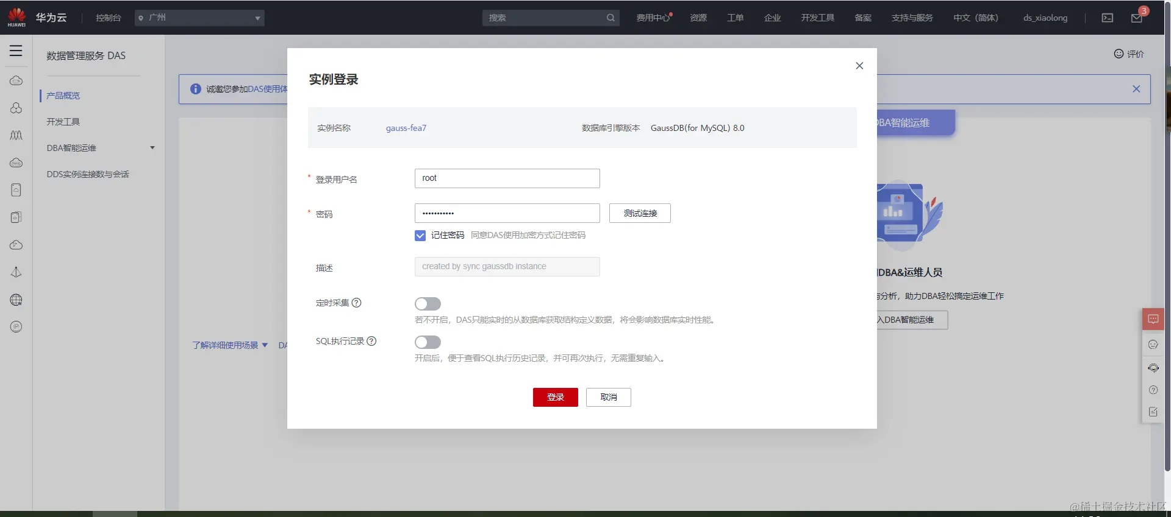Show help for 定时采集 question mark
The height and width of the screenshot is (517, 1171).
coord(357,303)
